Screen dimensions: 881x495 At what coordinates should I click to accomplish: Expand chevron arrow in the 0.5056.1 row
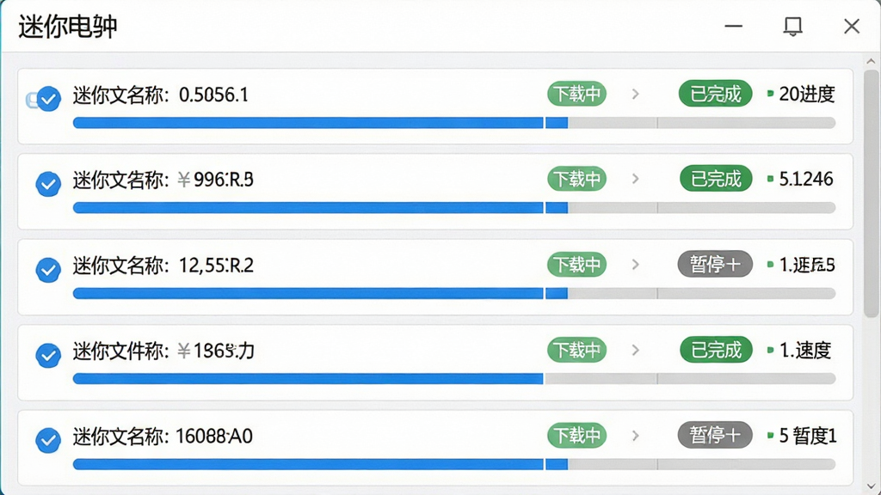(x=636, y=94)
